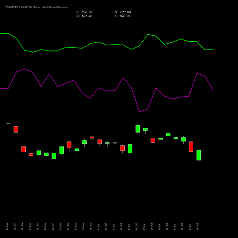Viewport: 238px width, 238px height.
Task: Select the high value H: 127.00
Action: [x=123, y=12]
